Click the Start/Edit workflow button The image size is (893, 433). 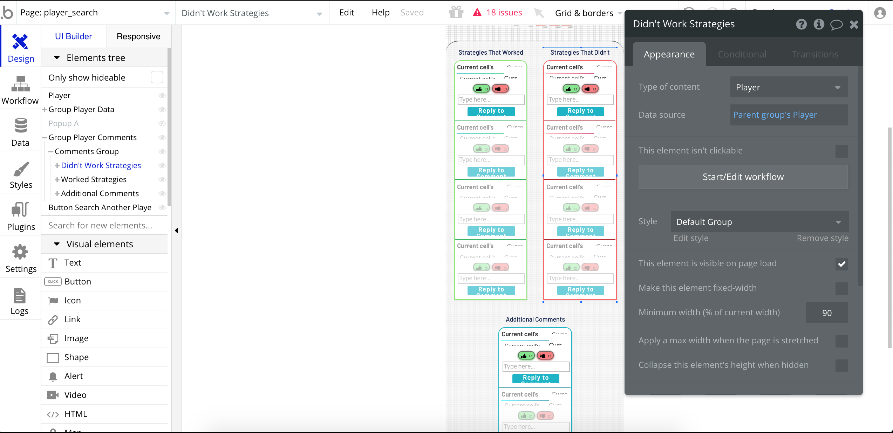tap(743, 177)
